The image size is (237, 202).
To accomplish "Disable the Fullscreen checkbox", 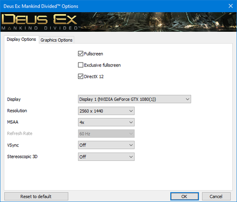I will click(81, 54).
